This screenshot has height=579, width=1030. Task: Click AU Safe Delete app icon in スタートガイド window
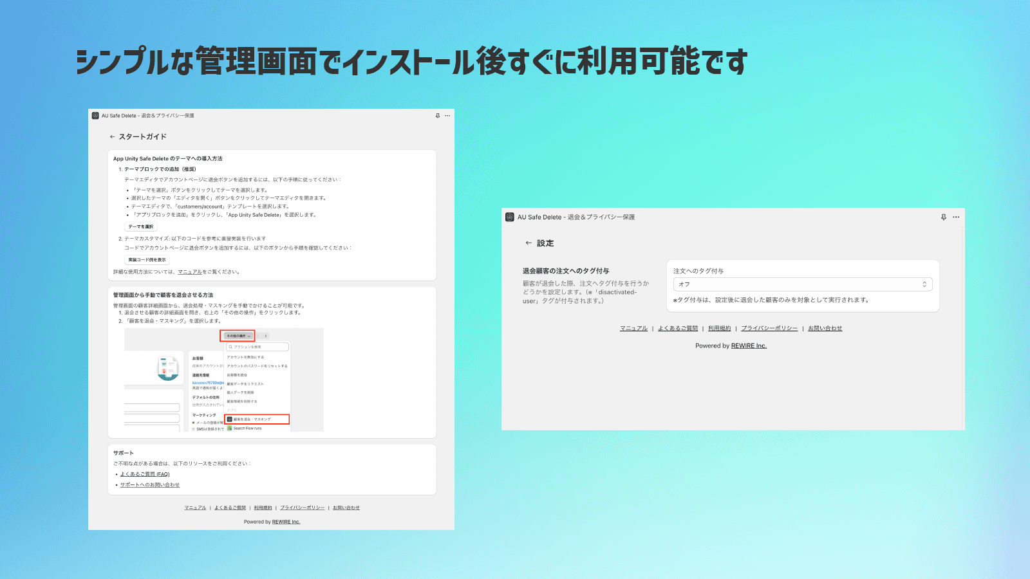tap(95, 116)
